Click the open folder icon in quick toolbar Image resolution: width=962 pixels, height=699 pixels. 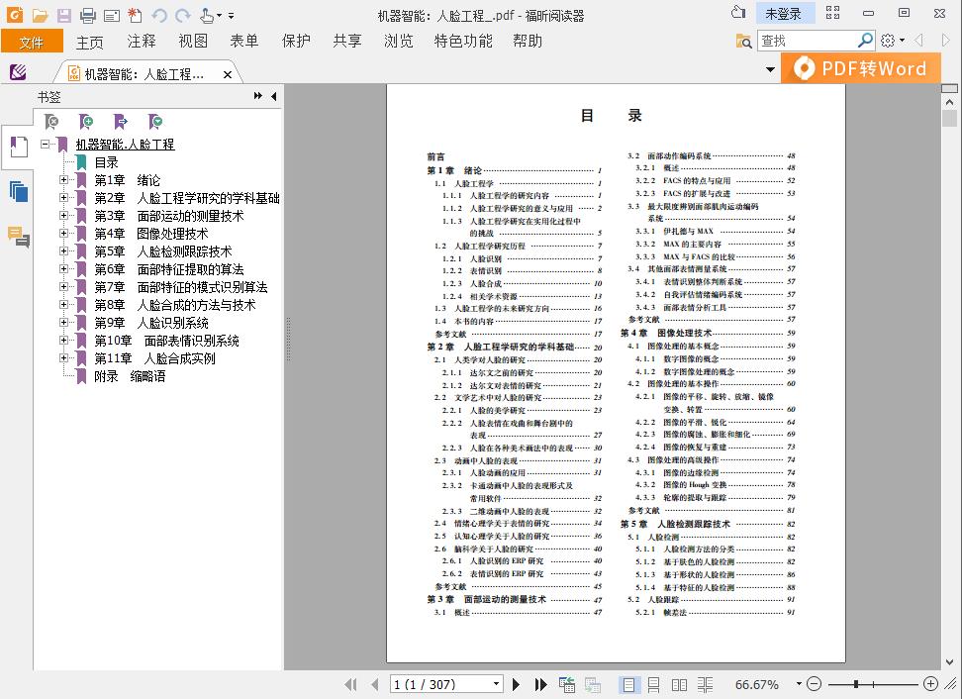coord(40,15)
